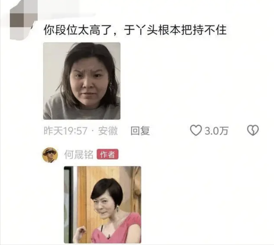Tap the word 丫头 in the comment

[146, 30]
